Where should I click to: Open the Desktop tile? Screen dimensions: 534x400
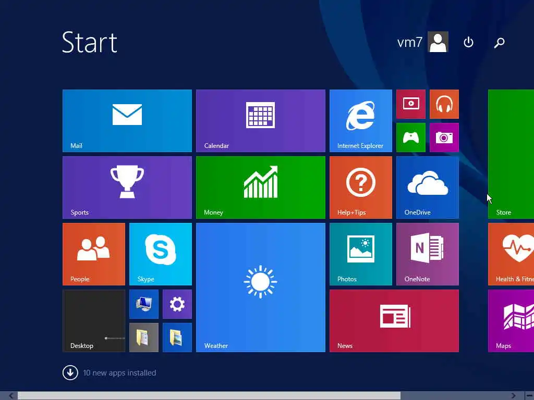coord(94,321)
